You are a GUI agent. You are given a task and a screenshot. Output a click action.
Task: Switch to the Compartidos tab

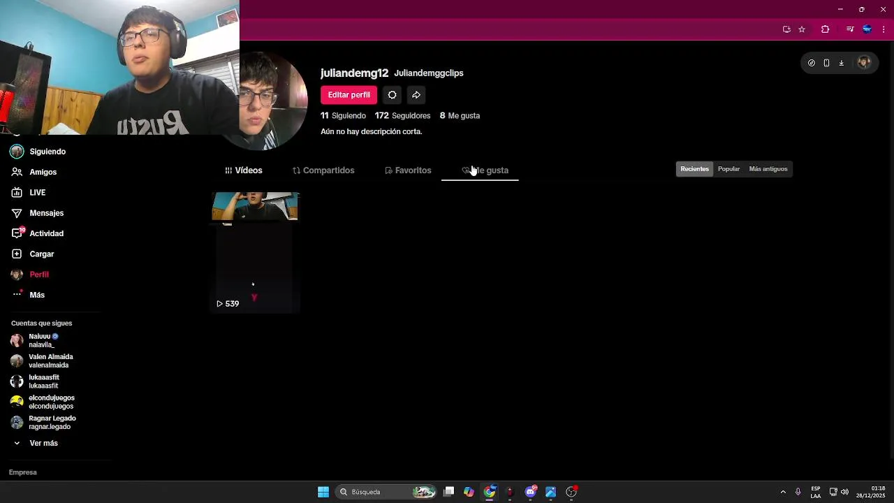tap(323, 170)
